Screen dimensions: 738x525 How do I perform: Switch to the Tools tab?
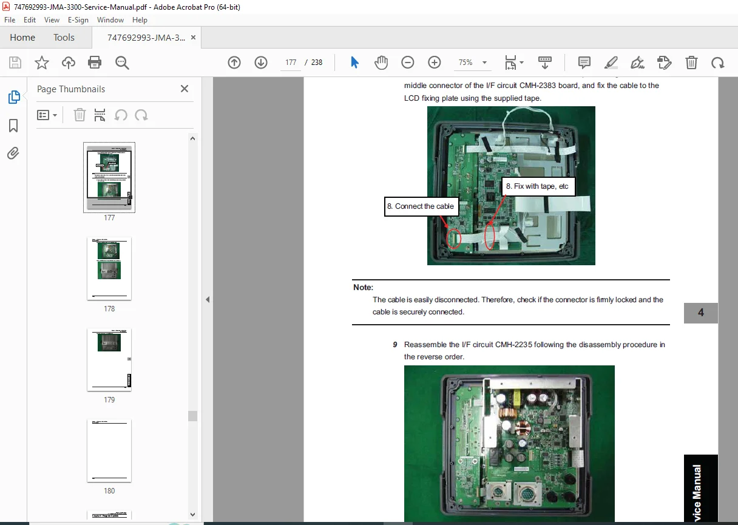coord(64,38)
